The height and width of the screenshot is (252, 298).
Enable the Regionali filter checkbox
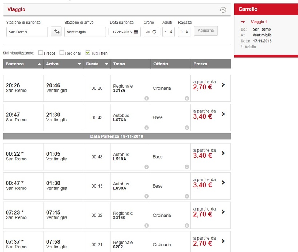point(62,53)
